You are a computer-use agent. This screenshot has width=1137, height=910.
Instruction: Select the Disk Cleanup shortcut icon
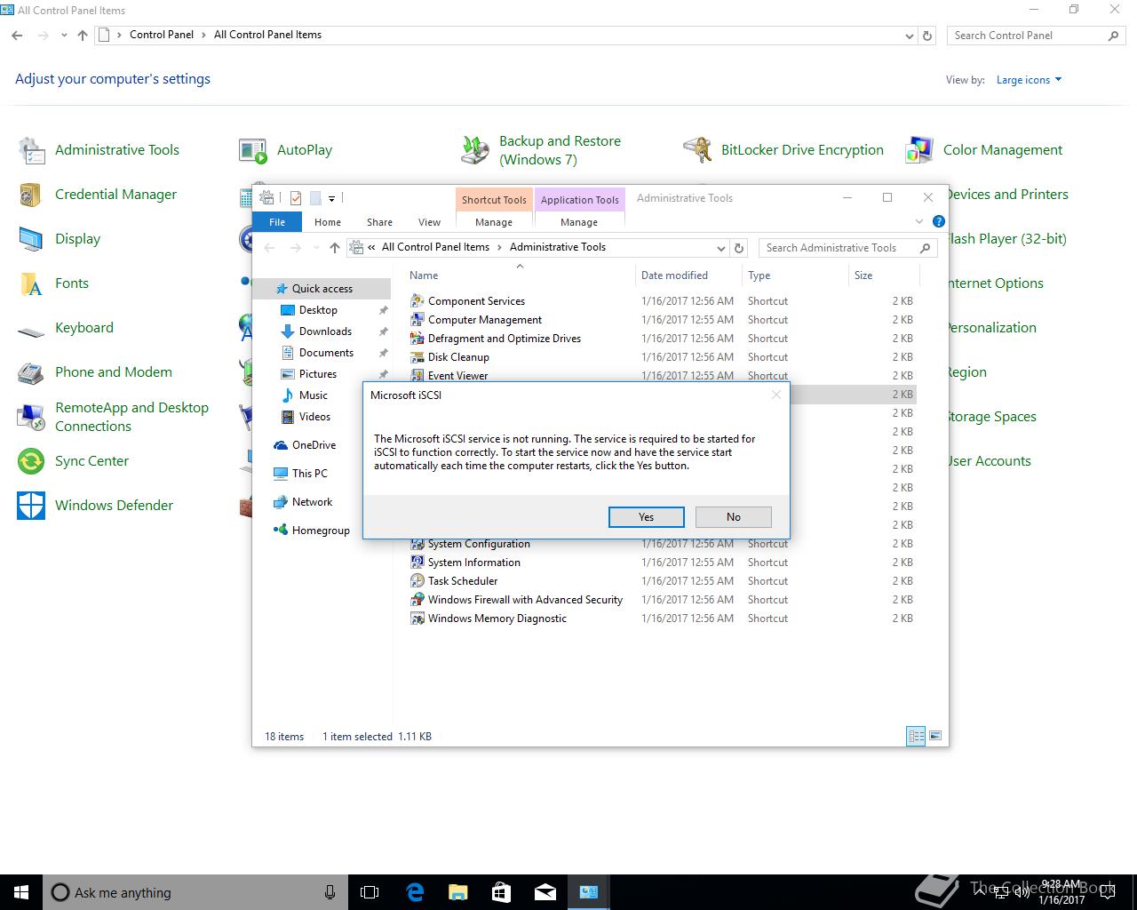tap(417, 357)
